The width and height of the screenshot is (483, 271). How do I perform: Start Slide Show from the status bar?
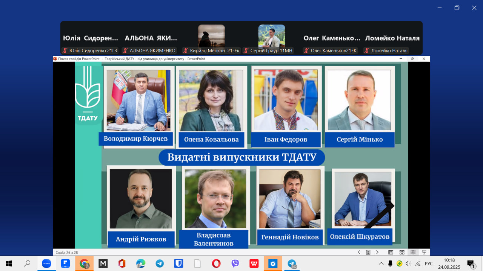tap(424, 252)
